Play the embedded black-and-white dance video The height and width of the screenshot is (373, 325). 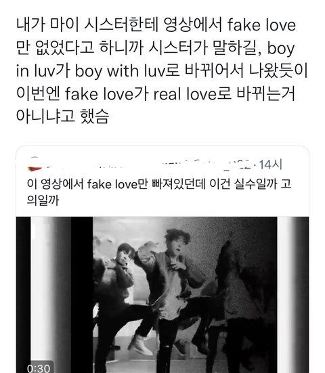(162, 294)
